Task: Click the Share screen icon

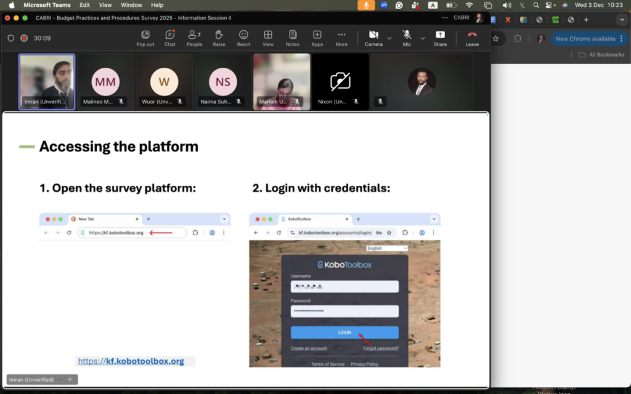Action: click(440, 38)
